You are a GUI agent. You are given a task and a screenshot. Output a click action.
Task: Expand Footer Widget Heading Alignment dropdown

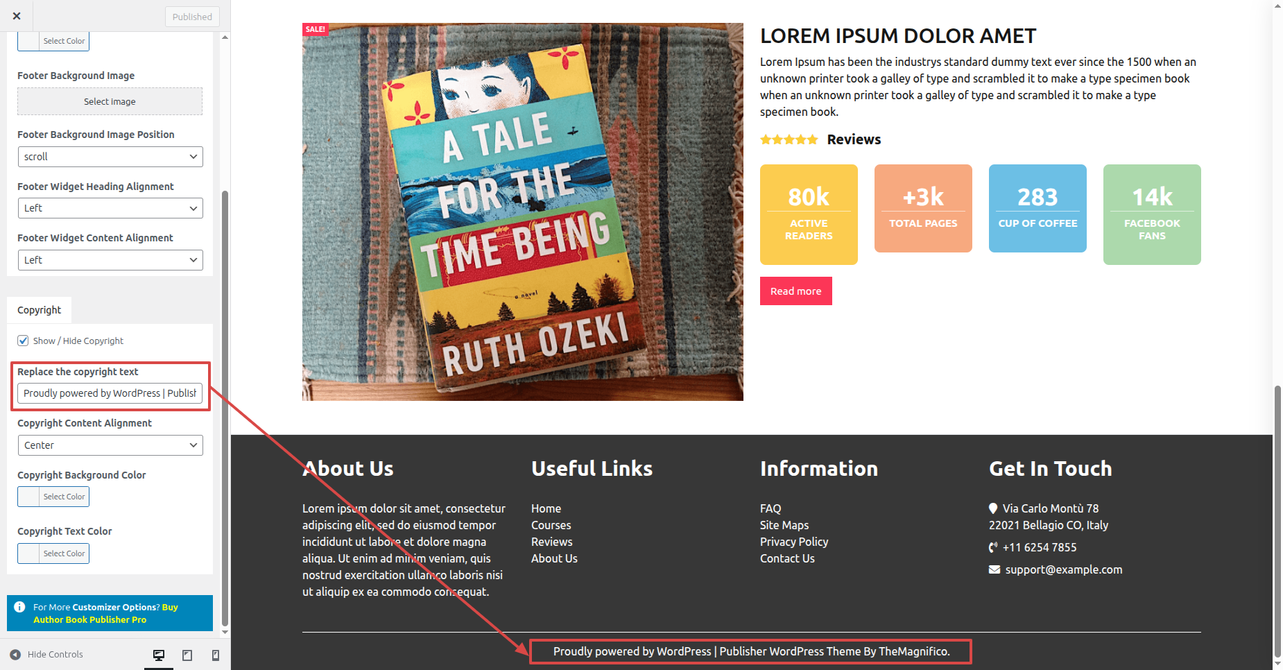click(110, 208)
